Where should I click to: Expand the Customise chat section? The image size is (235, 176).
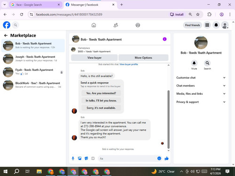201,77
